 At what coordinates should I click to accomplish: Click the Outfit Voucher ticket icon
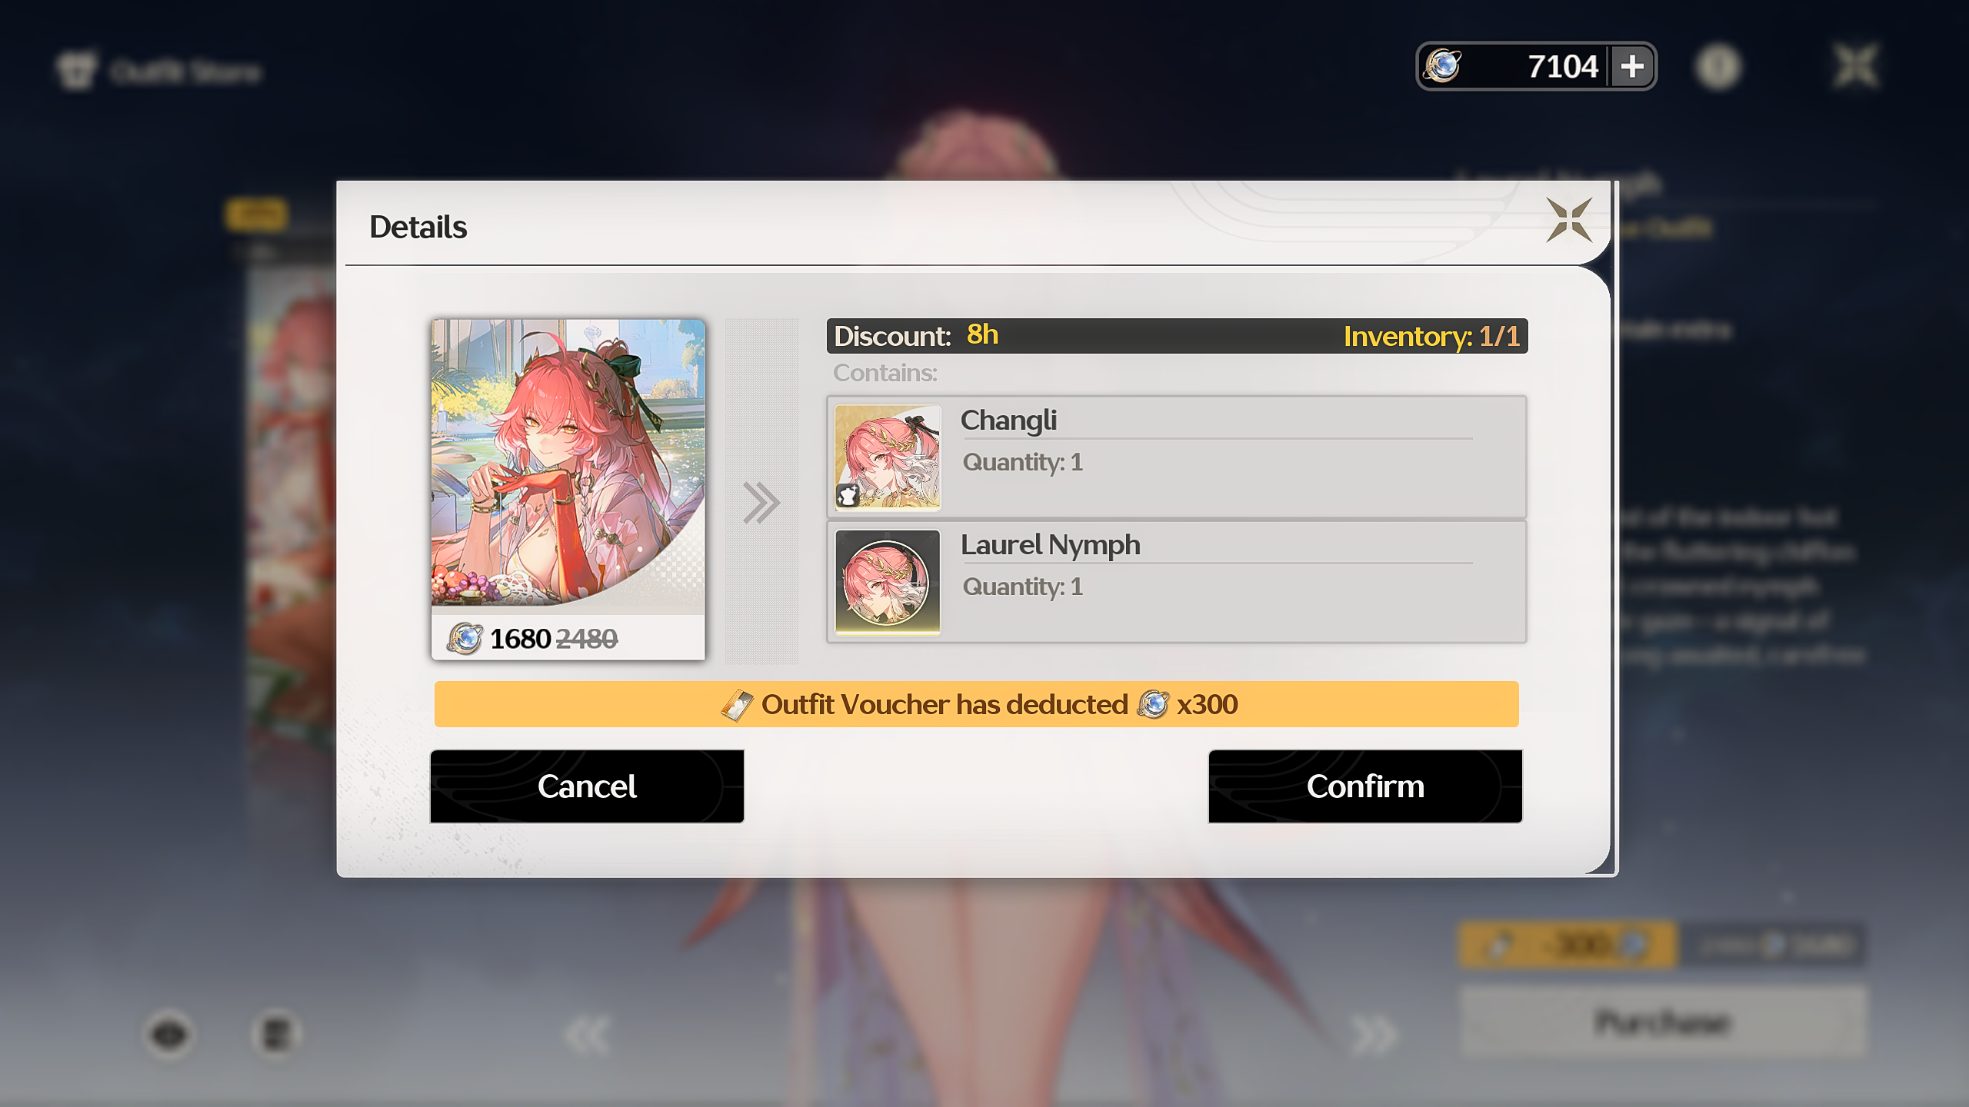pyautogui.click(x=737, y=705)
